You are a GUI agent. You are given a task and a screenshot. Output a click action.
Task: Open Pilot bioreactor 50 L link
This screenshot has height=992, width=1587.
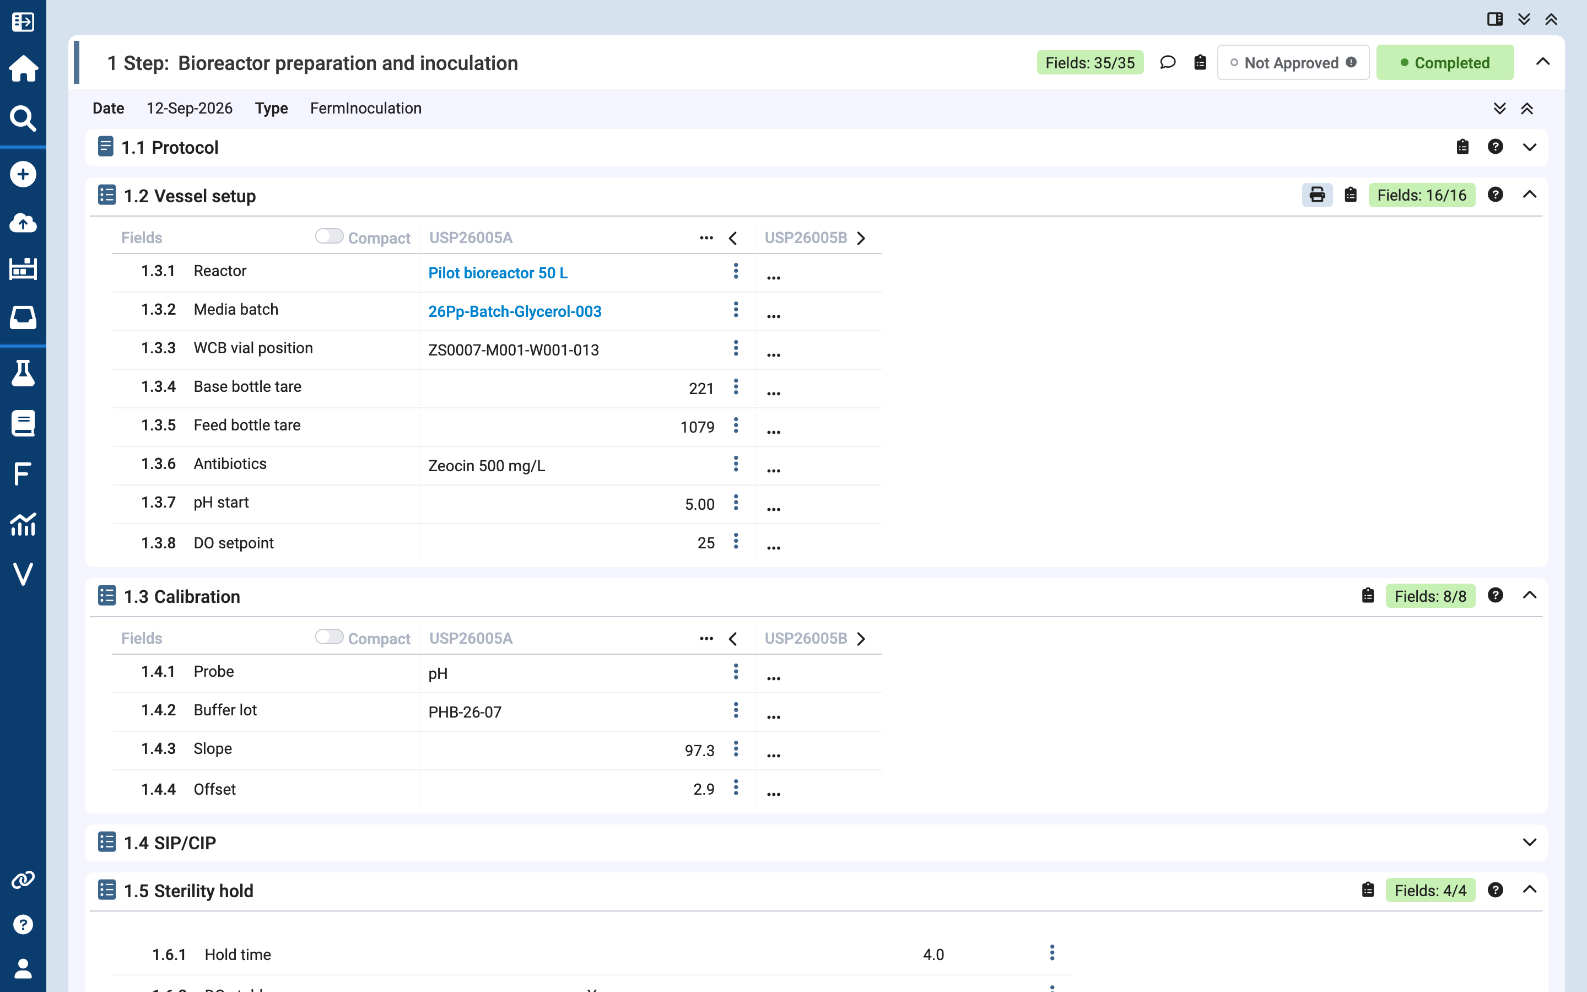tap(498, 273)
